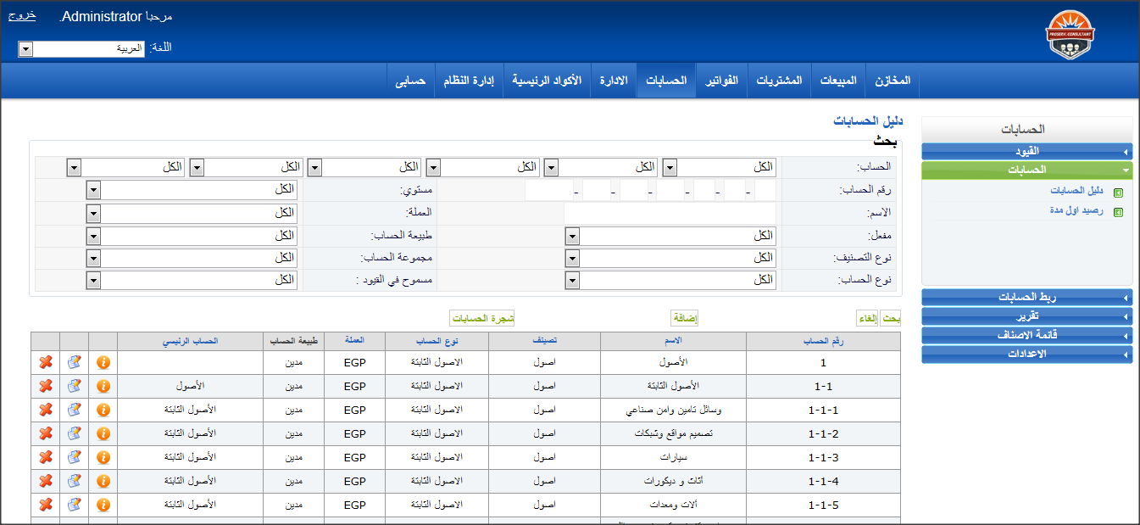Click the الاسم text input field
Screen dimensions: 1140x525
(670, 213)
